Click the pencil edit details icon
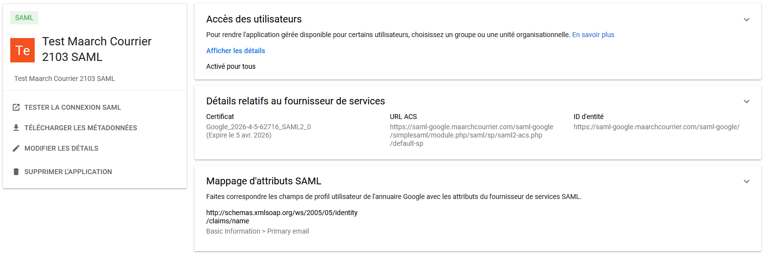772x257 pixels. pos(16,148)
